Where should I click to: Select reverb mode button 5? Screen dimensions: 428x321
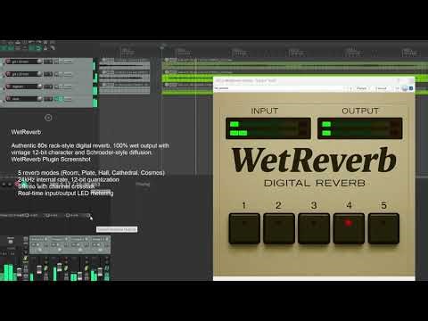point(383,228)
